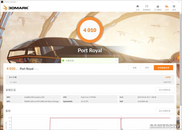Click the 3DMark app icon in title bar

click(x=2, y=2)
